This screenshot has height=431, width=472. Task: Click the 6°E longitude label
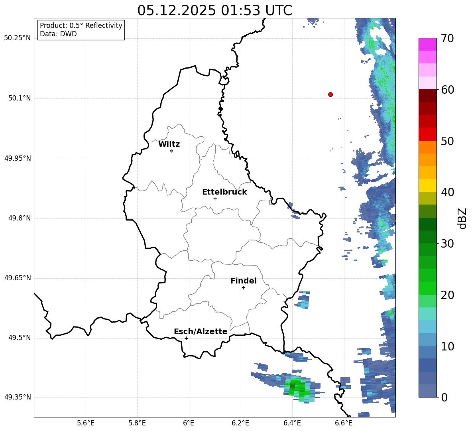point(189,423)
